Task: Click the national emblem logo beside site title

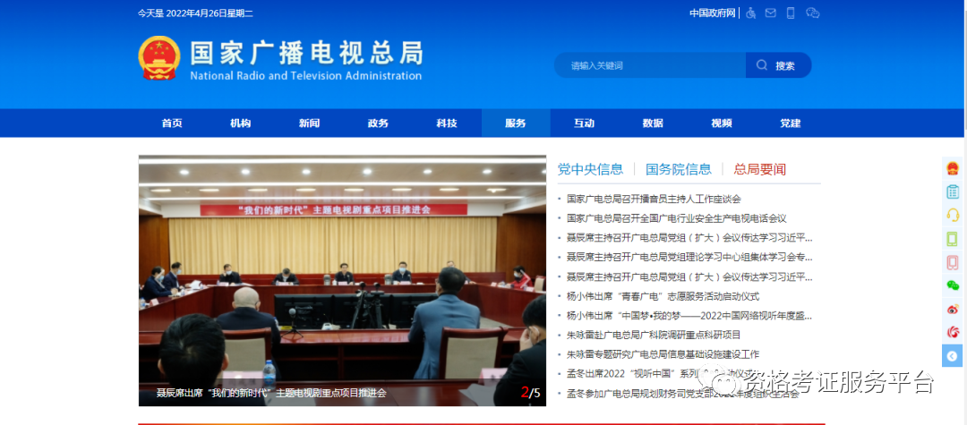Action: pyautogui.click(x=159, y=58)
